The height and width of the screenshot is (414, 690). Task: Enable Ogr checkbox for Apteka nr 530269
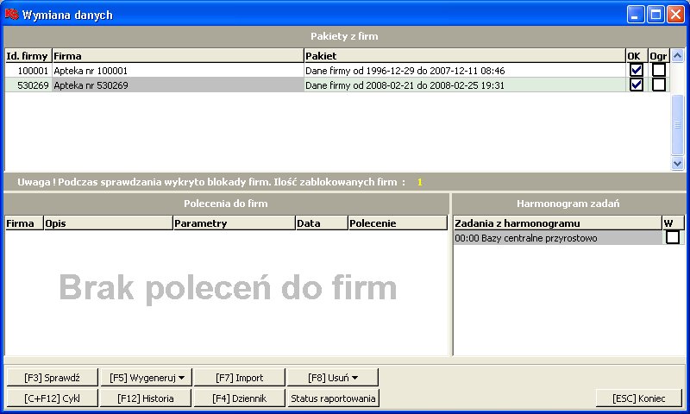659,85
